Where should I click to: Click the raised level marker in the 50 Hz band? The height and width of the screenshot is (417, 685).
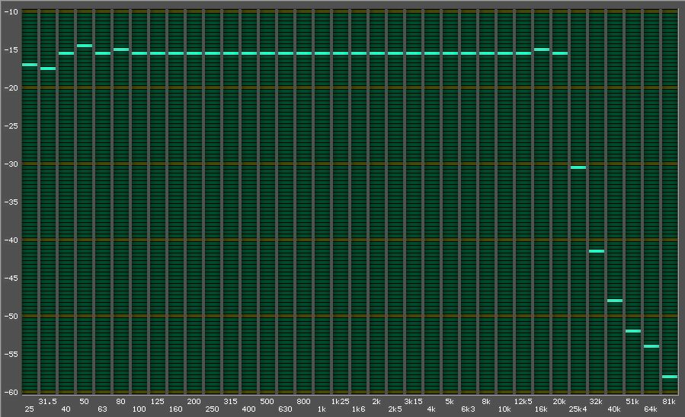coord(85,46)
